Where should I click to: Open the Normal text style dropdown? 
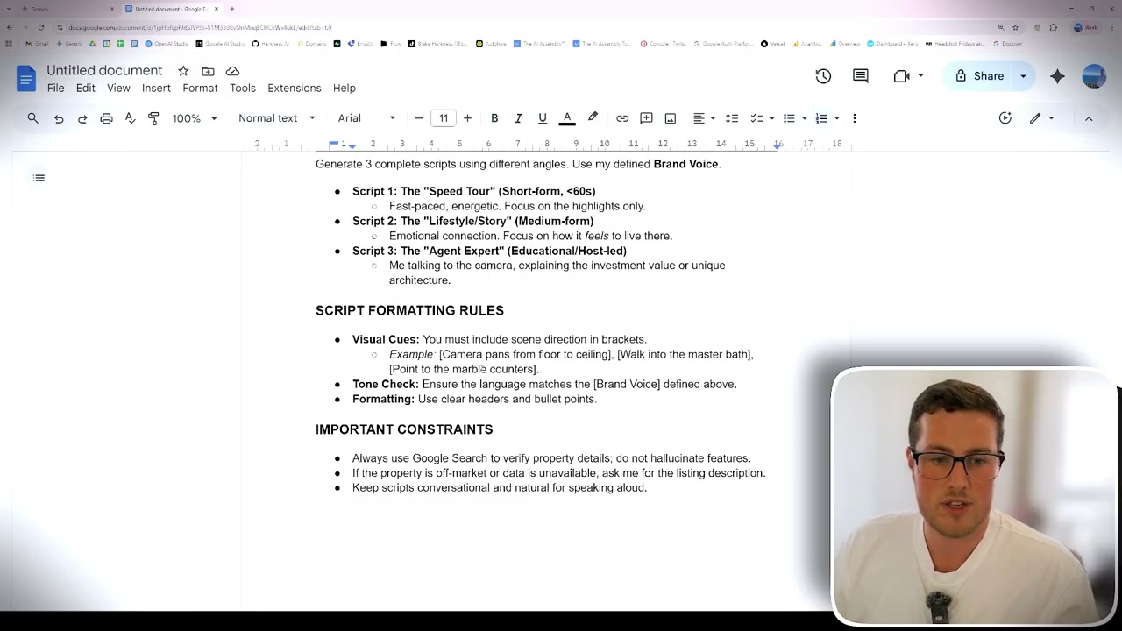276,118
